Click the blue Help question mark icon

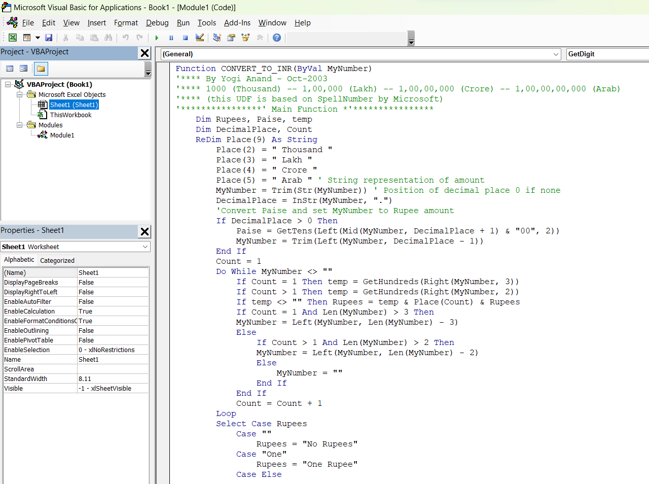click(276, 38)
